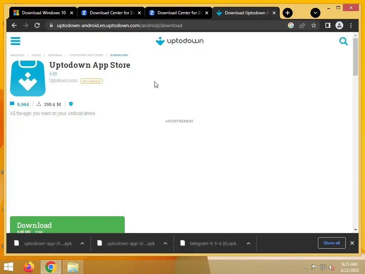Open a new tab with plus button
Image resolution: width=365 pixels, height=274 pixels.
288,13
